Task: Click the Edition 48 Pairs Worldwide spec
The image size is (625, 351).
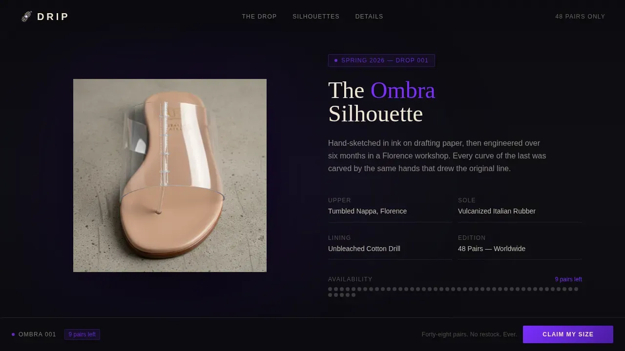Action: coord(520,244)
